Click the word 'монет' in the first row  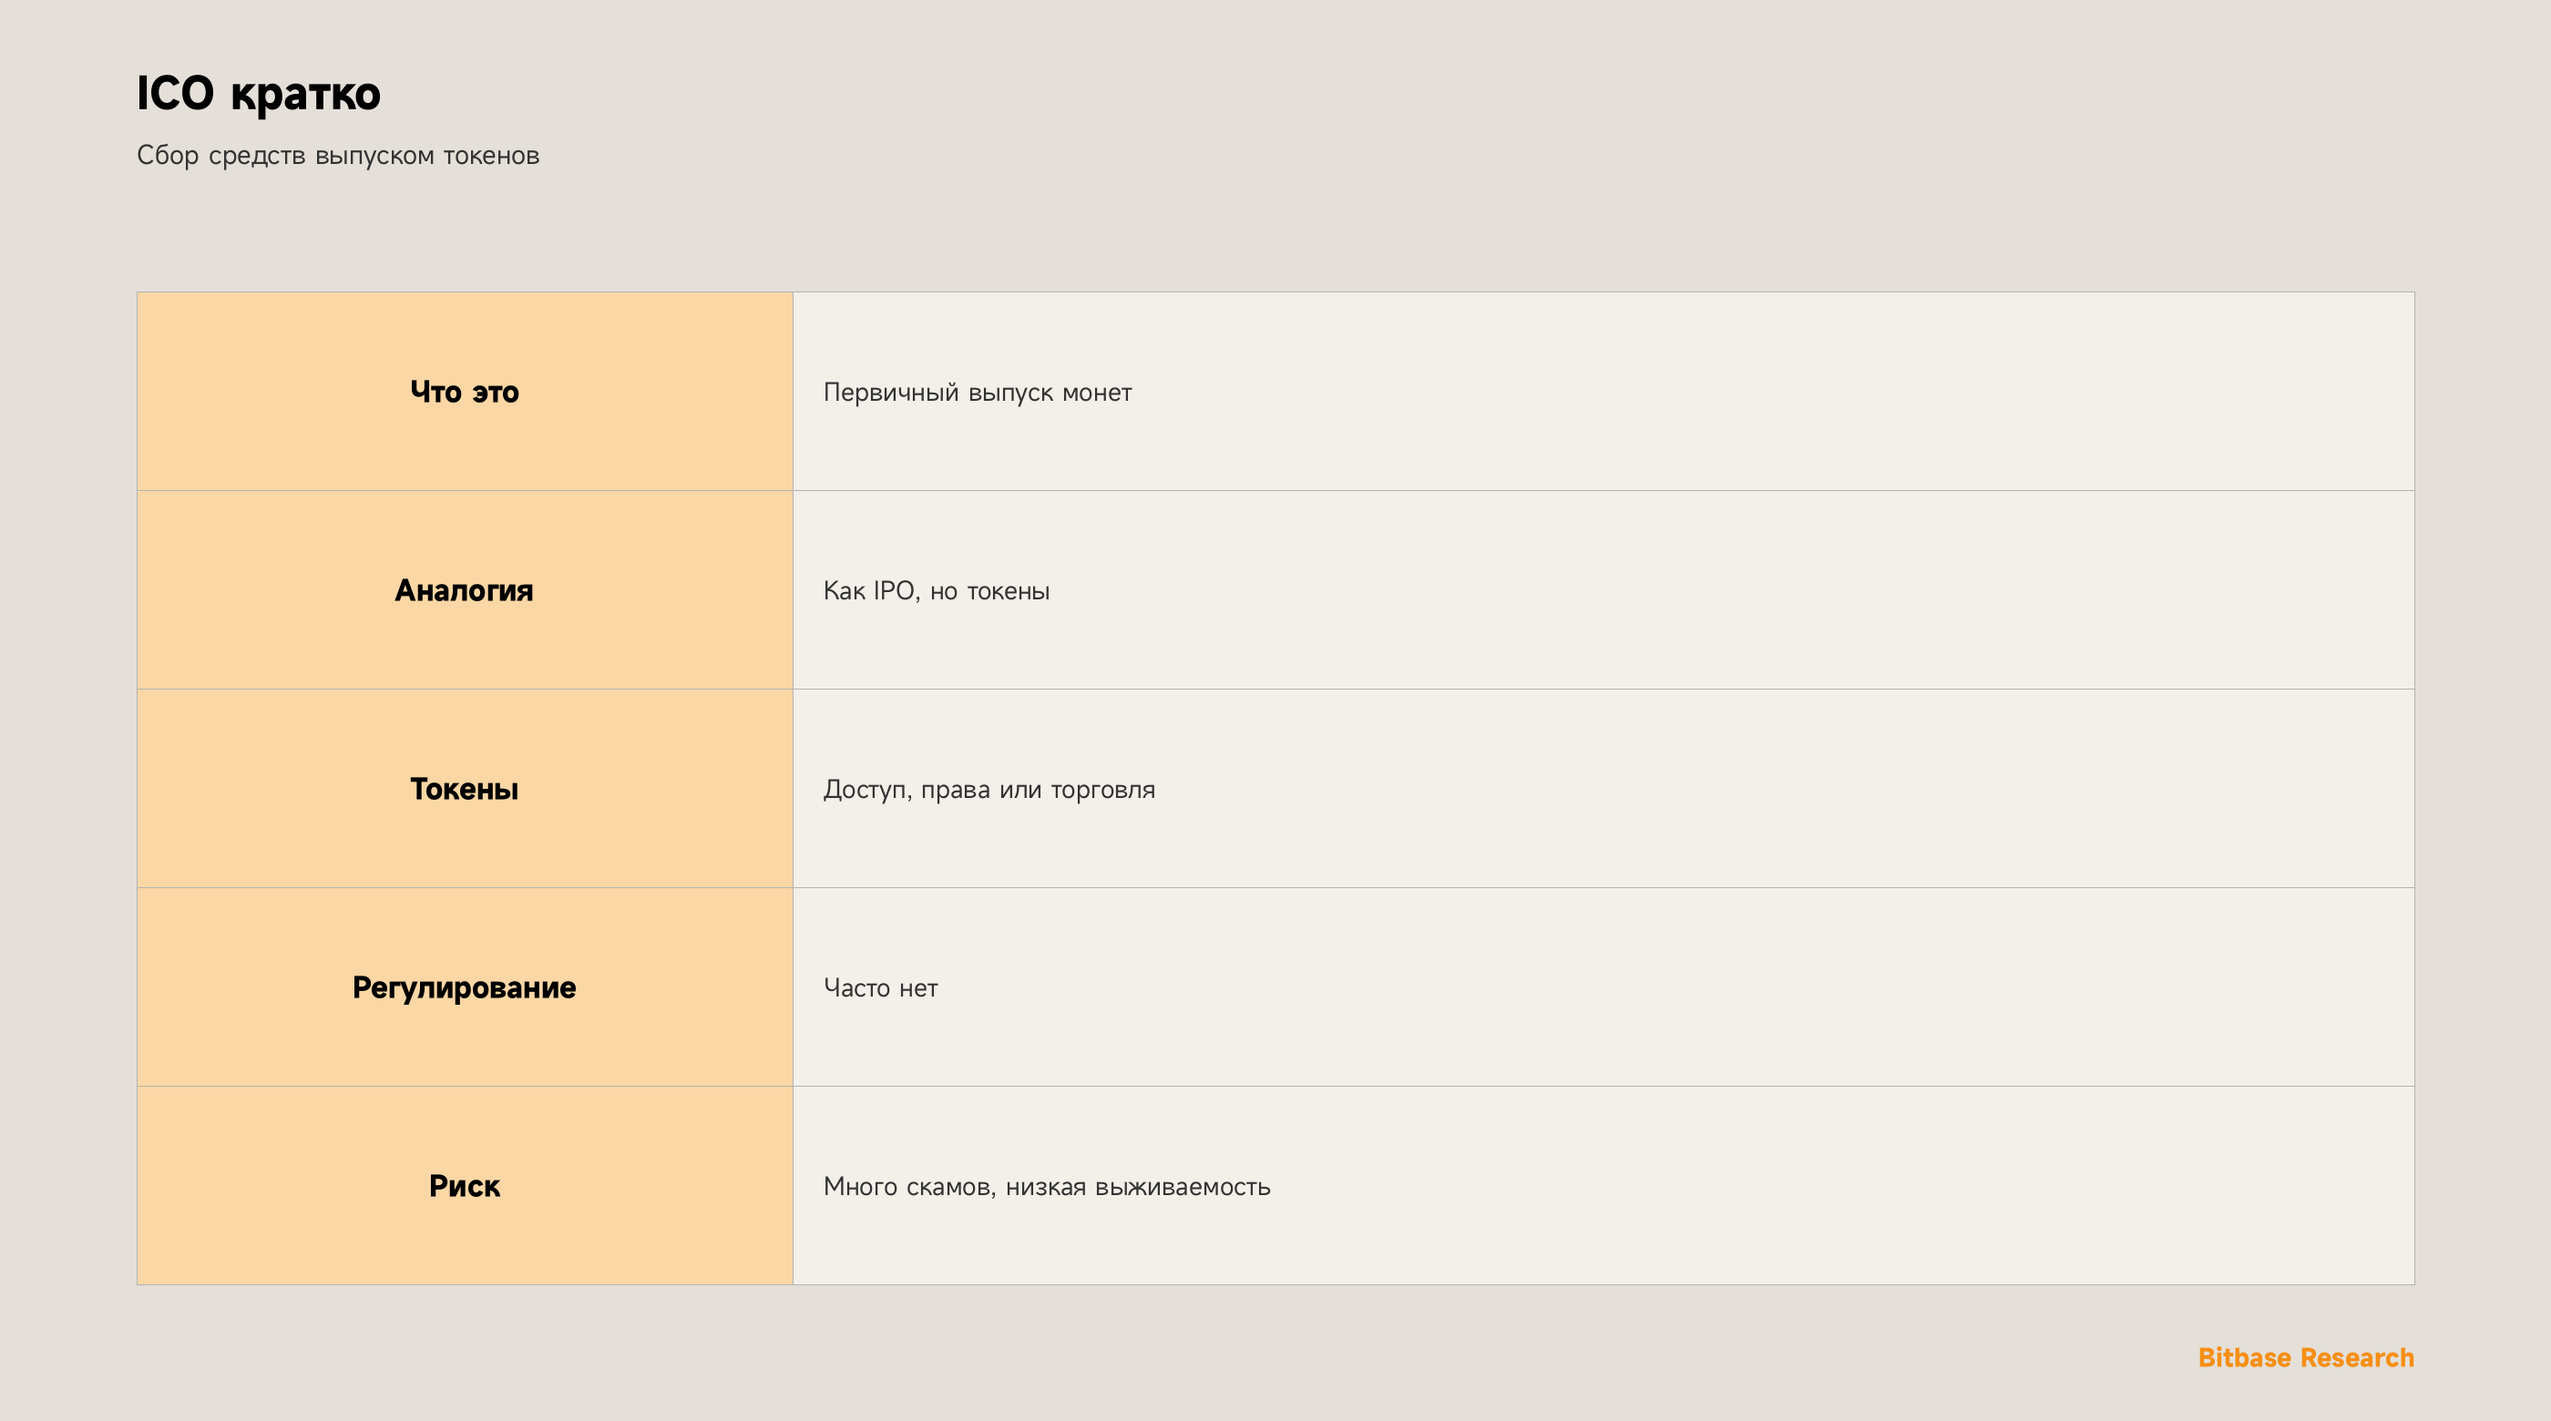tap(1097, 394)
